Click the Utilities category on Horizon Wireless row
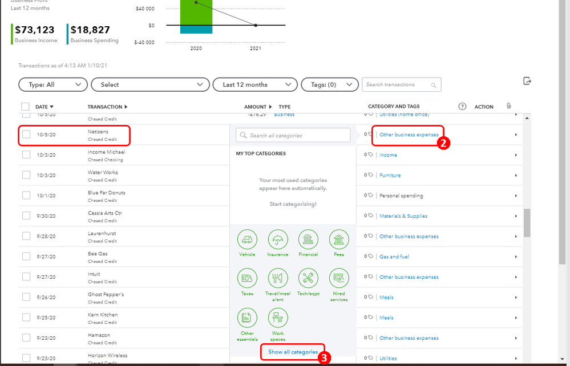The image size is (570, 366). point(388,358)
